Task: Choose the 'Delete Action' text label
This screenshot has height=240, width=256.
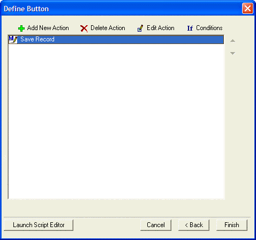Action: pyautogui.click(x=108, y=28)
